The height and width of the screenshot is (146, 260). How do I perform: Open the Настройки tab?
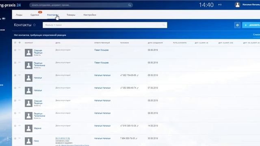(90, 15)
